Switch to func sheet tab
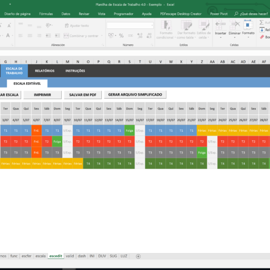Viewport: 270px width, 270px height. coord(14,256)
